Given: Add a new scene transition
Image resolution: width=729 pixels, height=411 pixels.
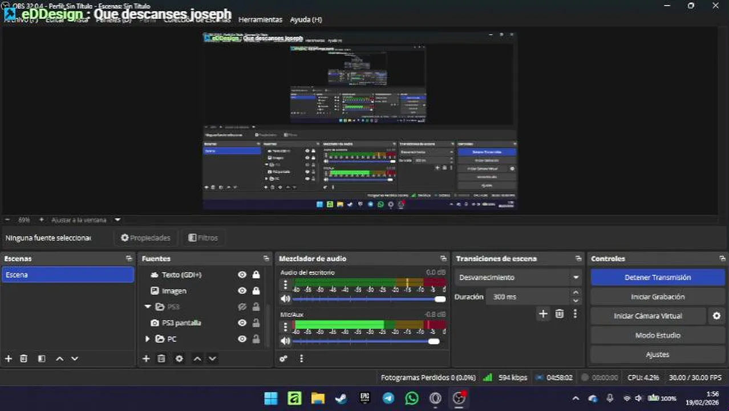Looking at the screenshot, I should pyautogui.click(x=543, y=313).
